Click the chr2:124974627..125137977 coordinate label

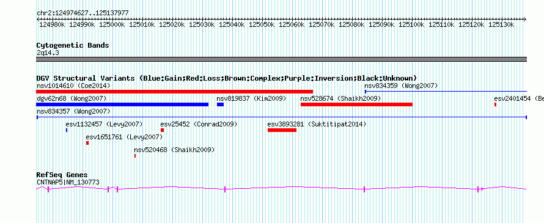[83, 13]
